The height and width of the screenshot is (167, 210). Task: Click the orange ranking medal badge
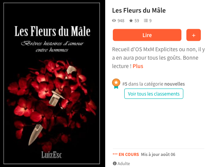116,83
